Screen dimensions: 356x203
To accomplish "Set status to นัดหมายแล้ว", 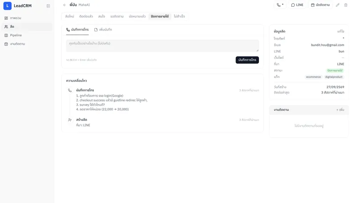I will pos(137,16).
